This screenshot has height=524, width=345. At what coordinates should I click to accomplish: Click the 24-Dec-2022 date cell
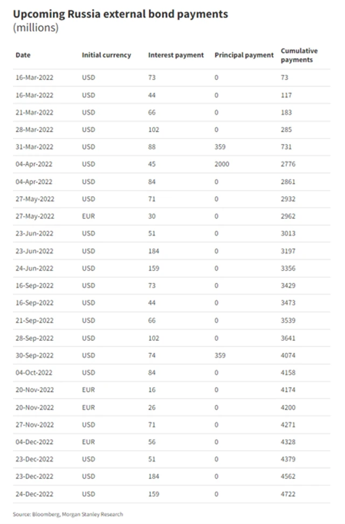pos(34,494)
